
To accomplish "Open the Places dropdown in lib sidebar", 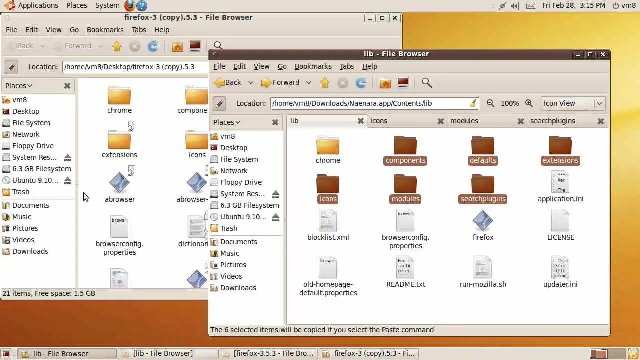I will point(226,122).
